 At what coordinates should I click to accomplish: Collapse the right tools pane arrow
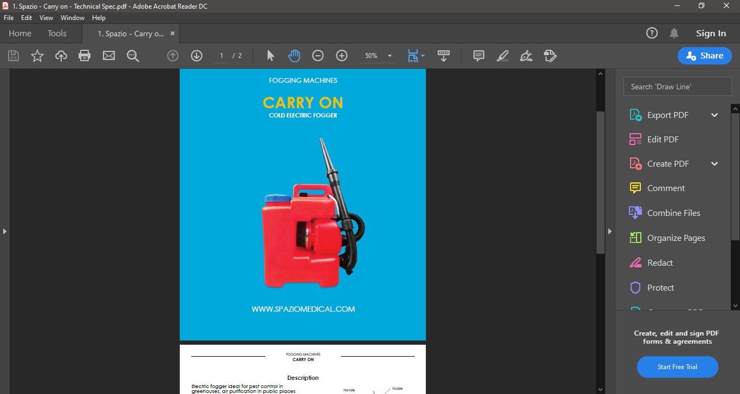point(609,231)
